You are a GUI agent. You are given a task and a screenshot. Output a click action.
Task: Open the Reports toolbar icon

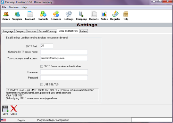94,14
